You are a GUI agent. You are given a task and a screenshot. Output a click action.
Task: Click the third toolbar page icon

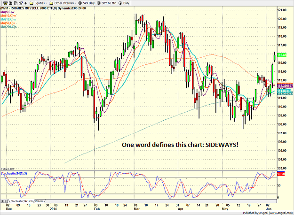16,3
